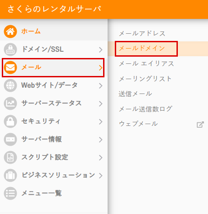Expand the スクリプト設定 chevron arrow
208x214 pixels.
pos(101,157)
